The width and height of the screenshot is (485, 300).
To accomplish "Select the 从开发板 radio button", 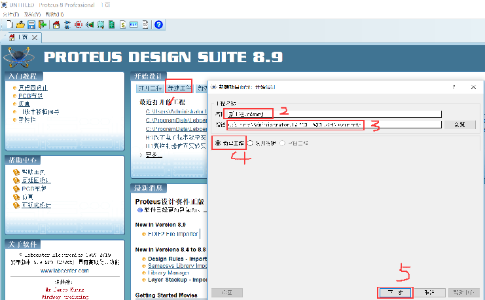I will click(250, 143).
